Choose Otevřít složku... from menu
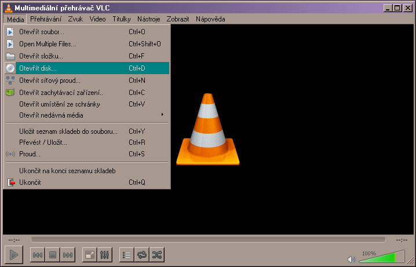Viewport: 416px width, 267px height. click(x=87, y=56)
